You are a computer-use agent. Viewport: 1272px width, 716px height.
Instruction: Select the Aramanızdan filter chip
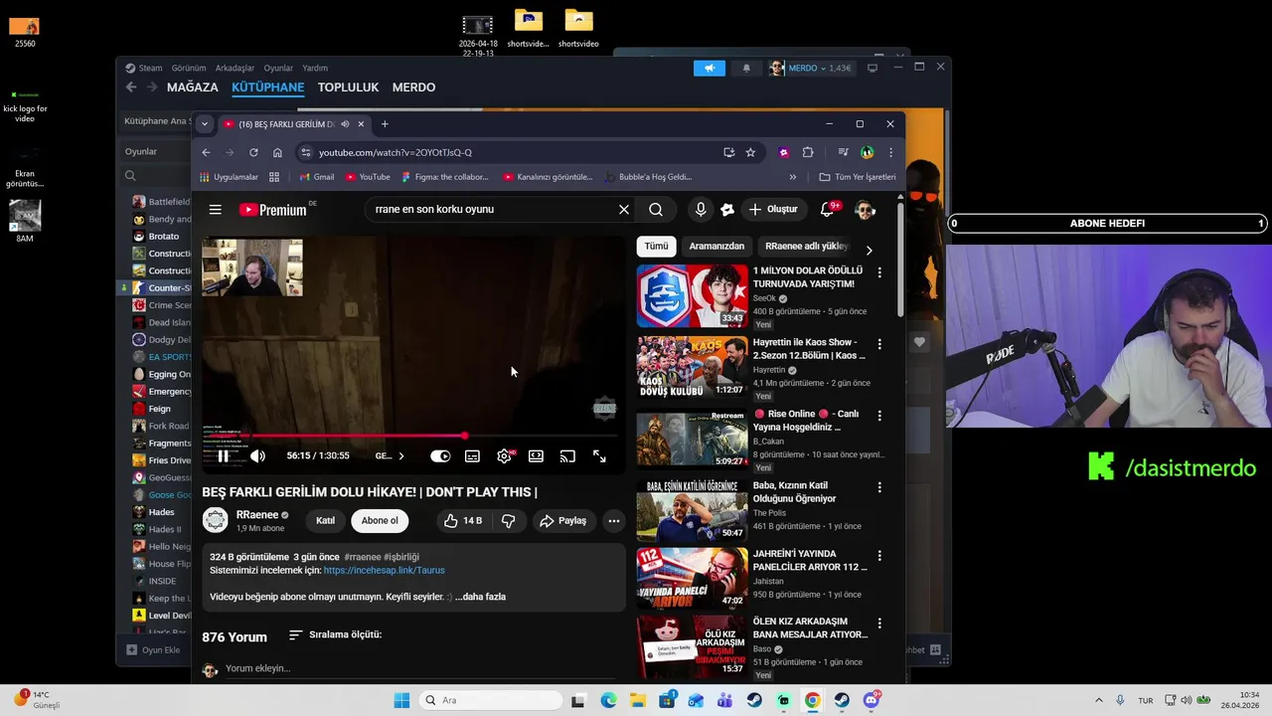tap(716, 246)
